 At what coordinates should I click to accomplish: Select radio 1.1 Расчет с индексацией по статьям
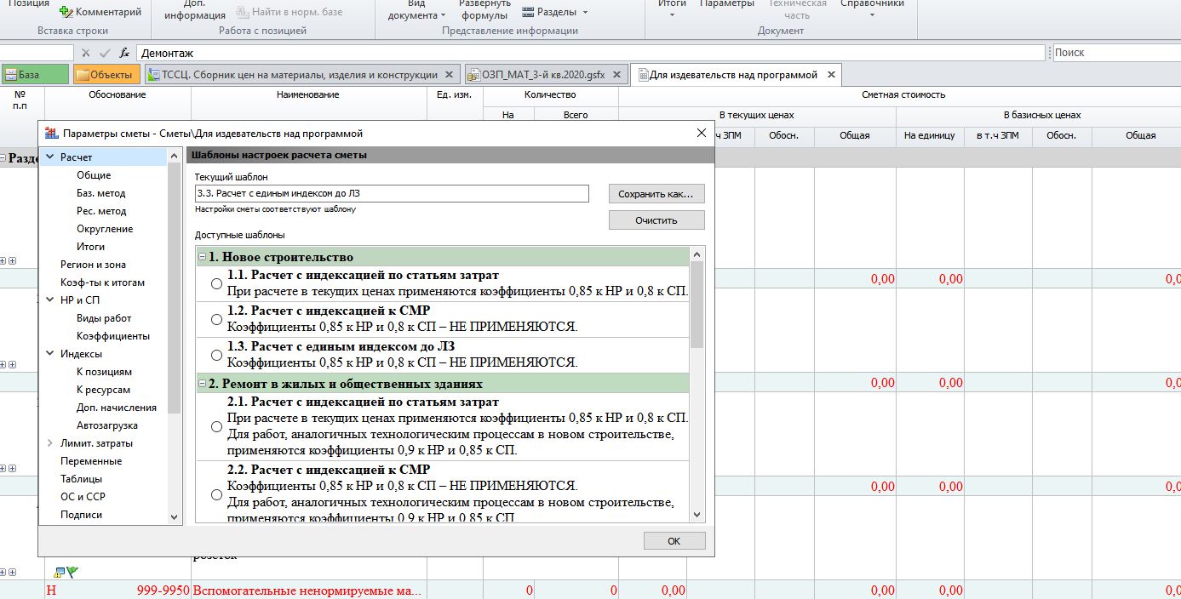click(x=216, y=283)
